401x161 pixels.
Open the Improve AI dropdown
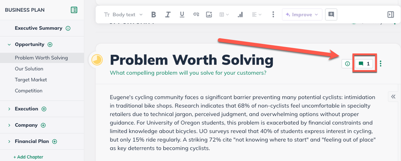[302, 15]
